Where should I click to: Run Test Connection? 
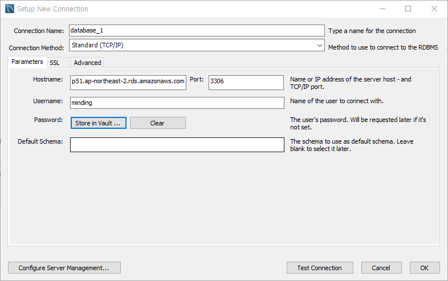pyautogui.click(x=320, y=268)
